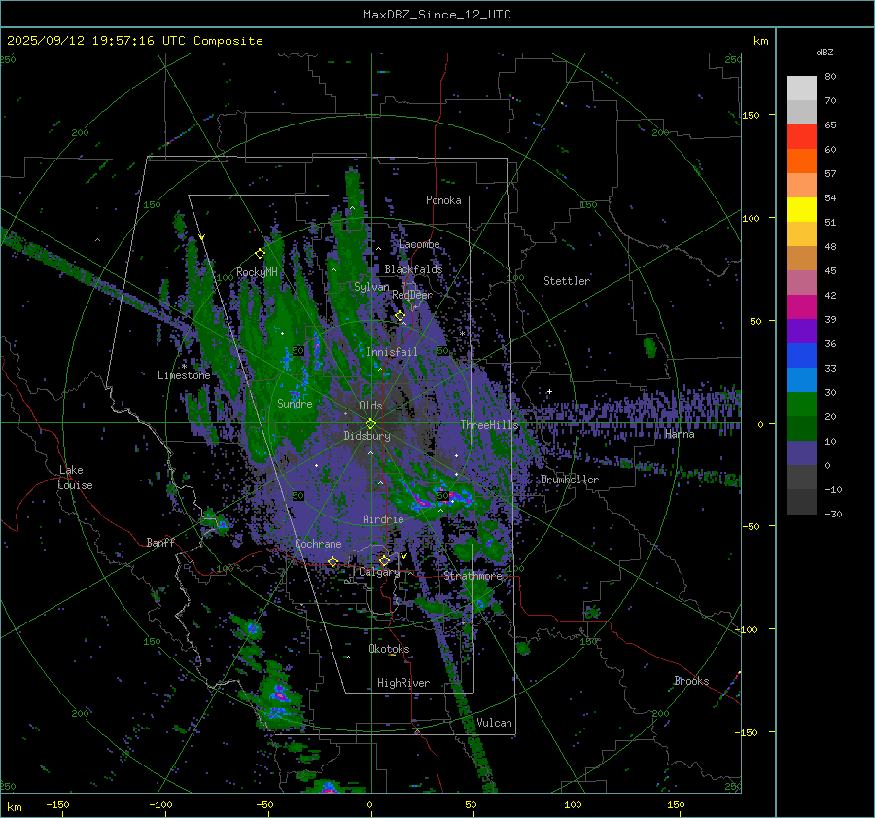875x818 pixels.
Task: Click the Limestone label
Action: click(x=184, y=375)
